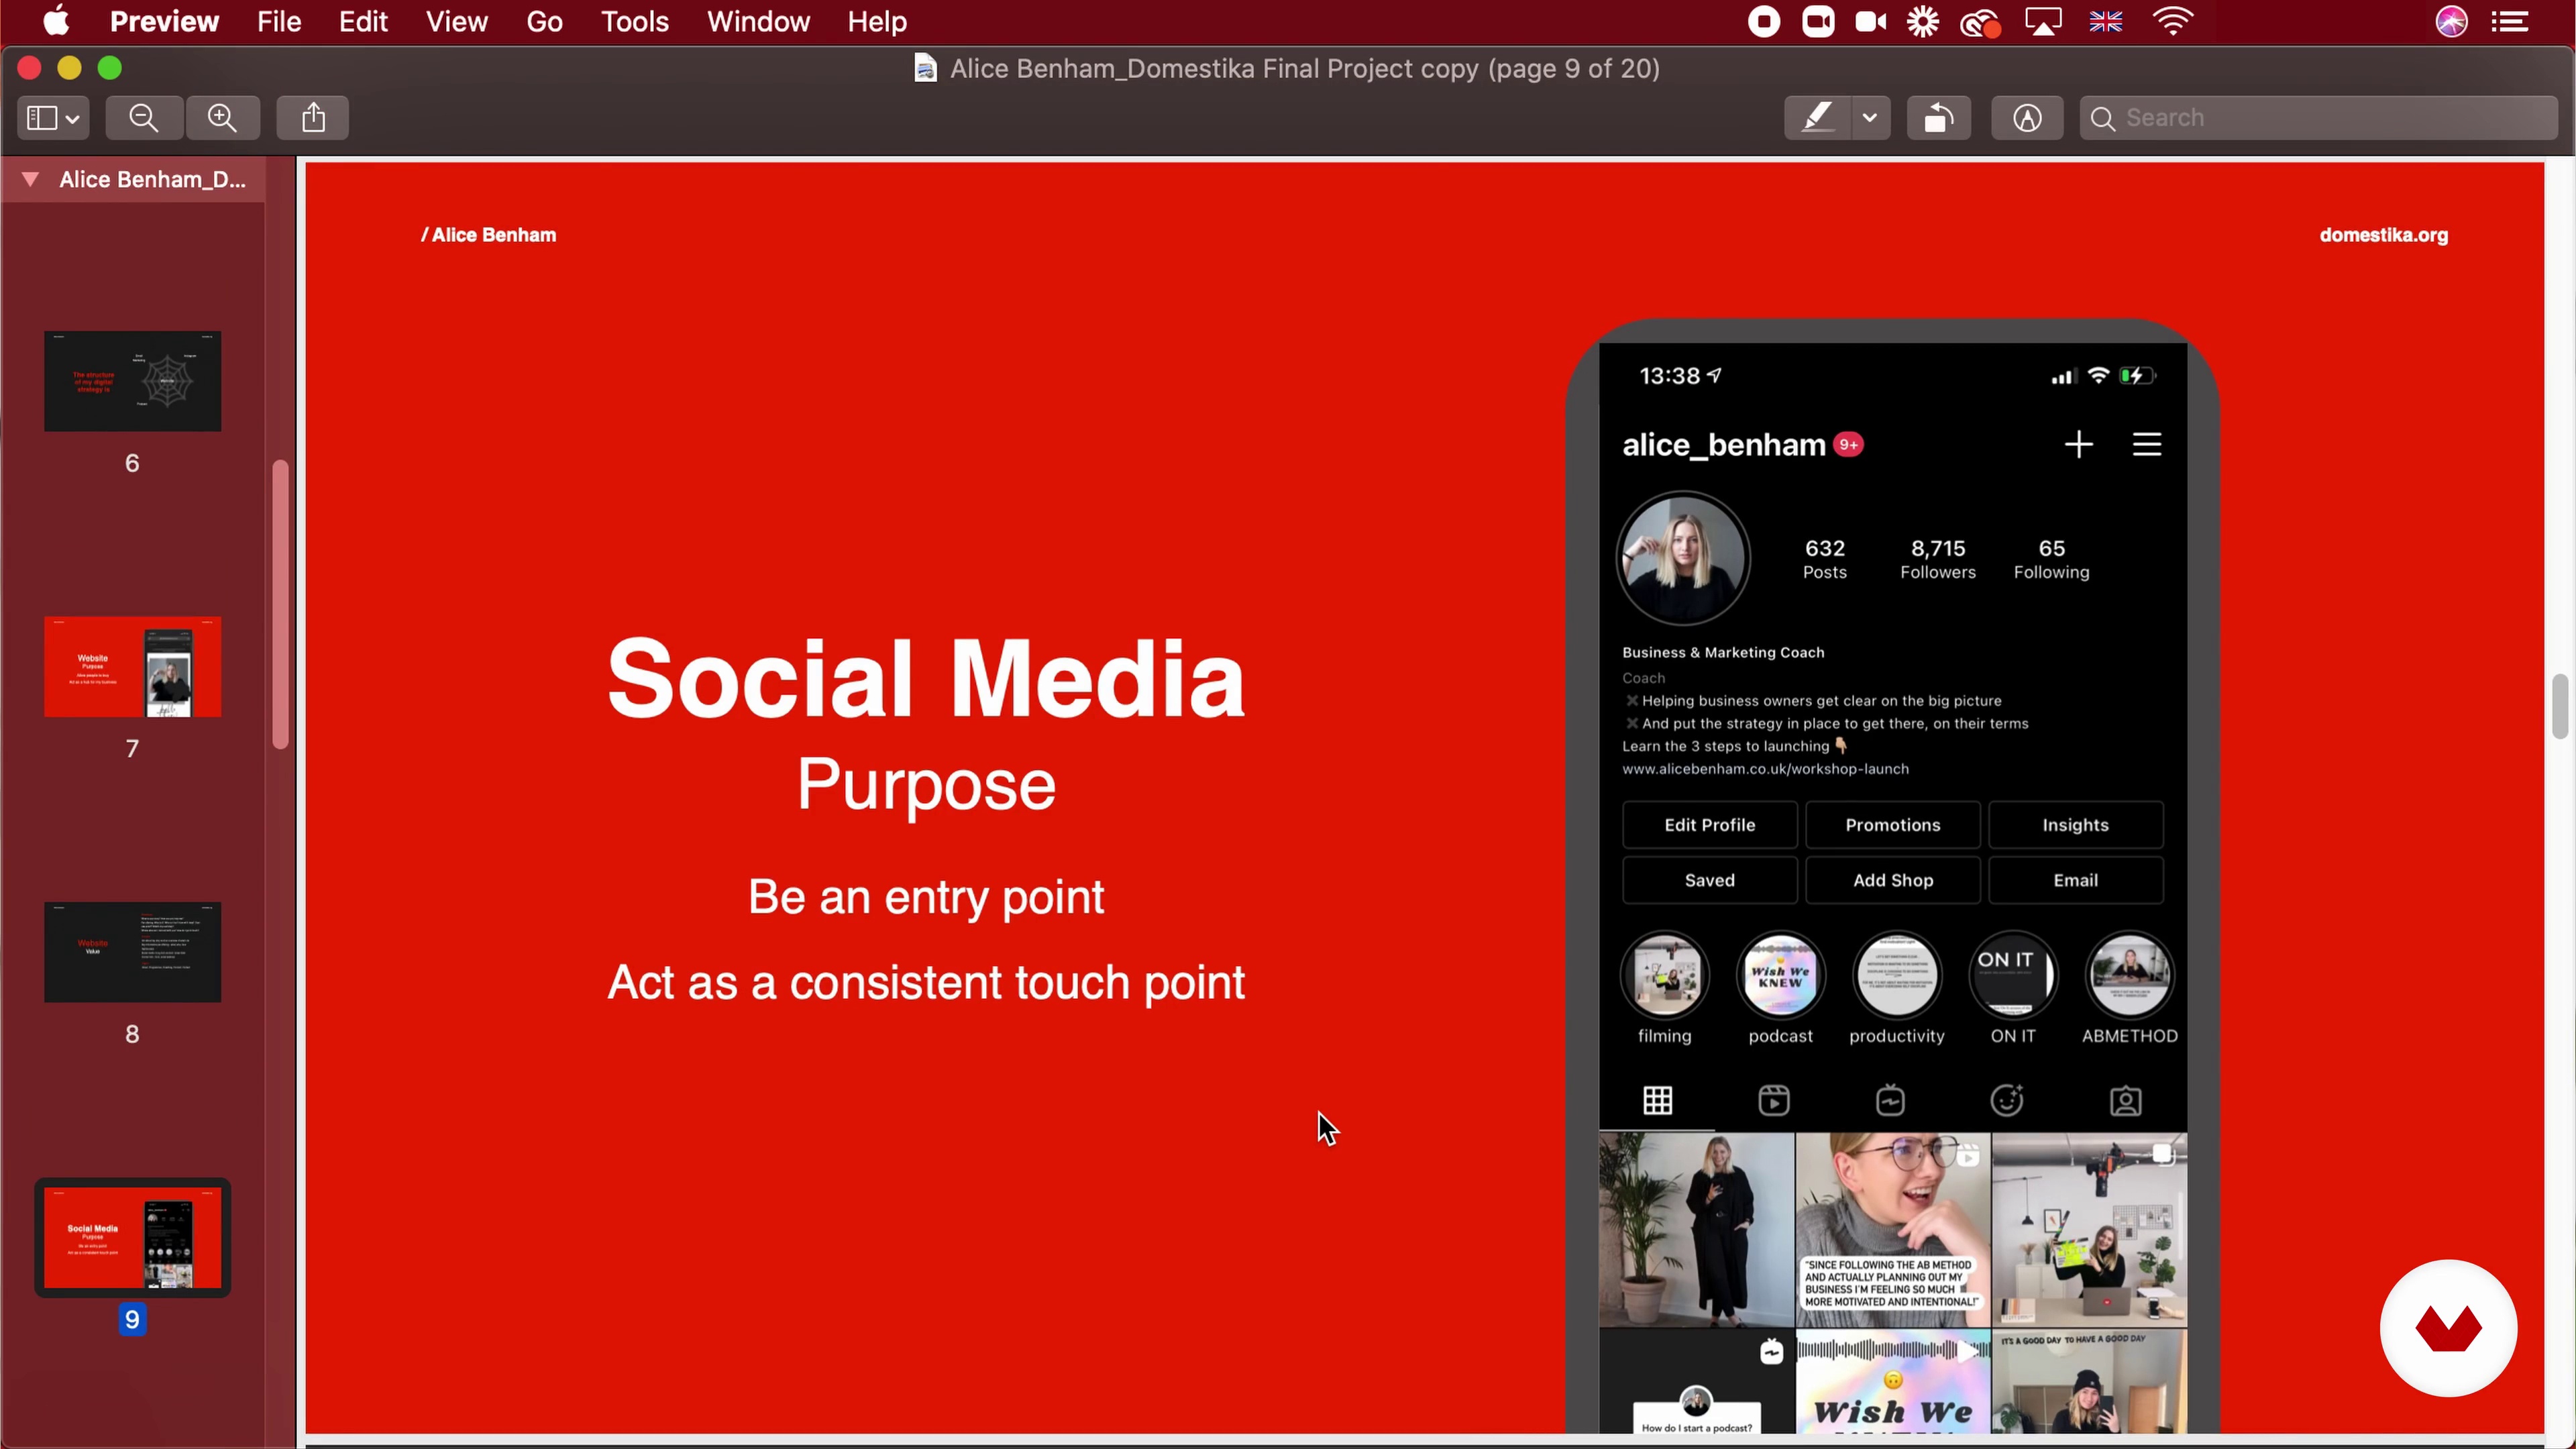Show the Markup toolbar
The height and width of the screenshot is (1449, 2576).
2027,118
